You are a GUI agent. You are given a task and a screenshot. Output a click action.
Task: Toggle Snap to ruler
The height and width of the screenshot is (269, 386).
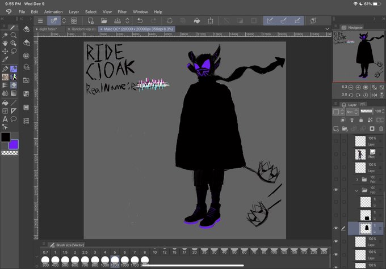(x=270, y=20)
